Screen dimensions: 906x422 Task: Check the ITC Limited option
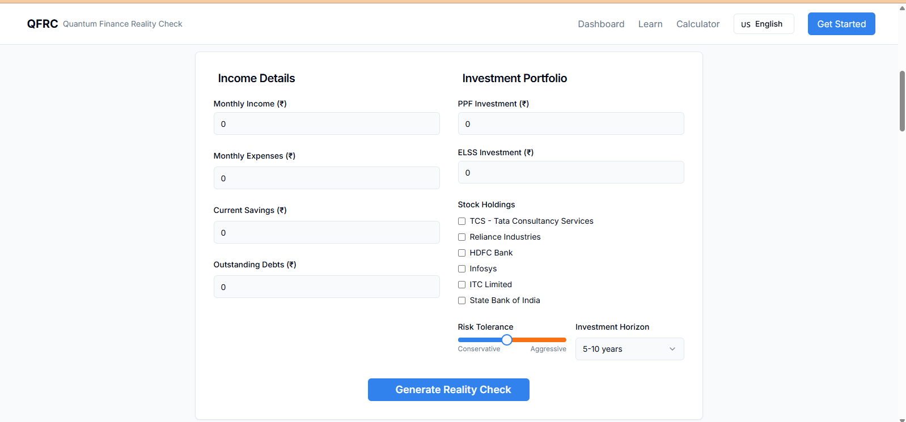tap(462, 285)
